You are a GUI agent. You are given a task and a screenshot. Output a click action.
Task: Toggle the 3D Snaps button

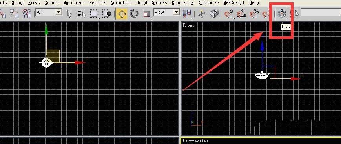click(228, 14)
